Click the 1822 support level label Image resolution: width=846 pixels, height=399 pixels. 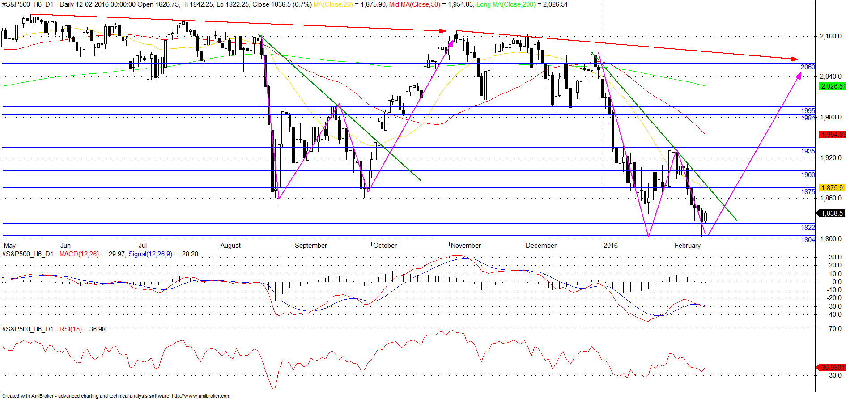click(808, 228)
